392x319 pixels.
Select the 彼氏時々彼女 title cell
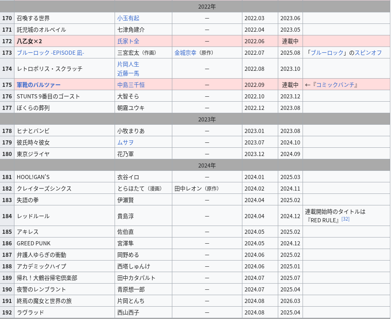pos(64,142)
